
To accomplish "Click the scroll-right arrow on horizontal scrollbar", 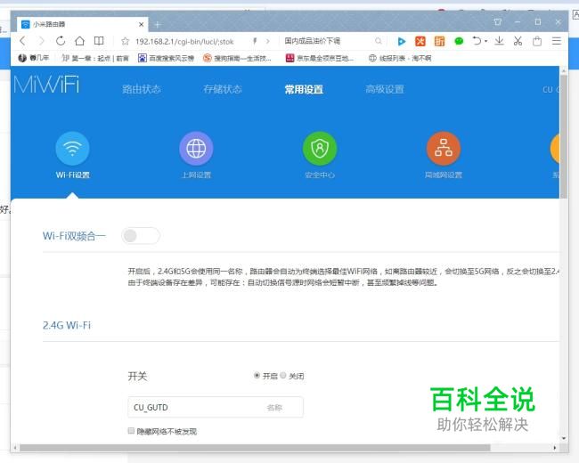I will pos(555,448).
